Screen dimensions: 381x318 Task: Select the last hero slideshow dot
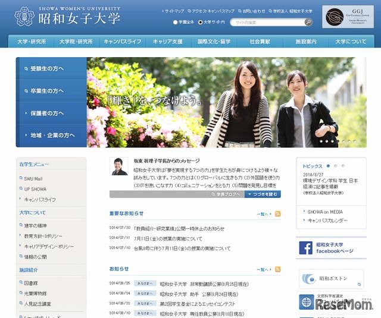[355, 141]
